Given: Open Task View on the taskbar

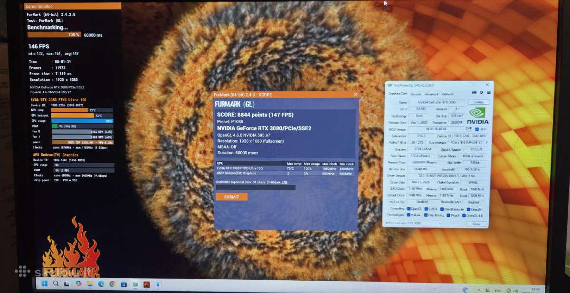Looking at the screenshot, I should pyautogui.click(x=66, y=284).
